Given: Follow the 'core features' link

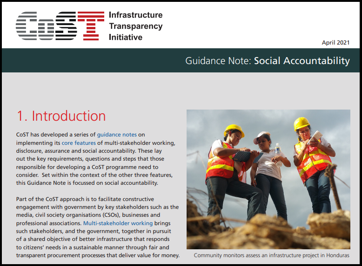Looking at the screenshot, I should click(x=79, y=143).
